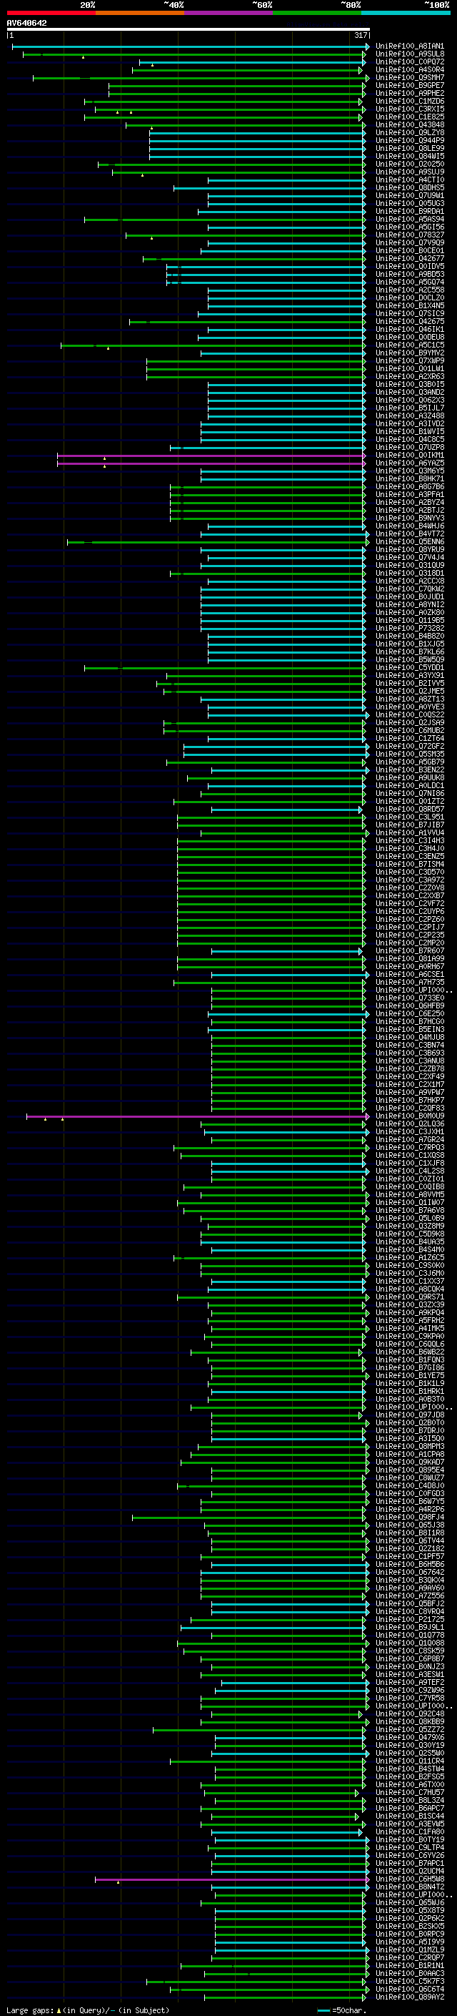Click UniRef100_Q0IKM1 label
This screenshot has width=457, height=2016.
click(x=410, y=456)
